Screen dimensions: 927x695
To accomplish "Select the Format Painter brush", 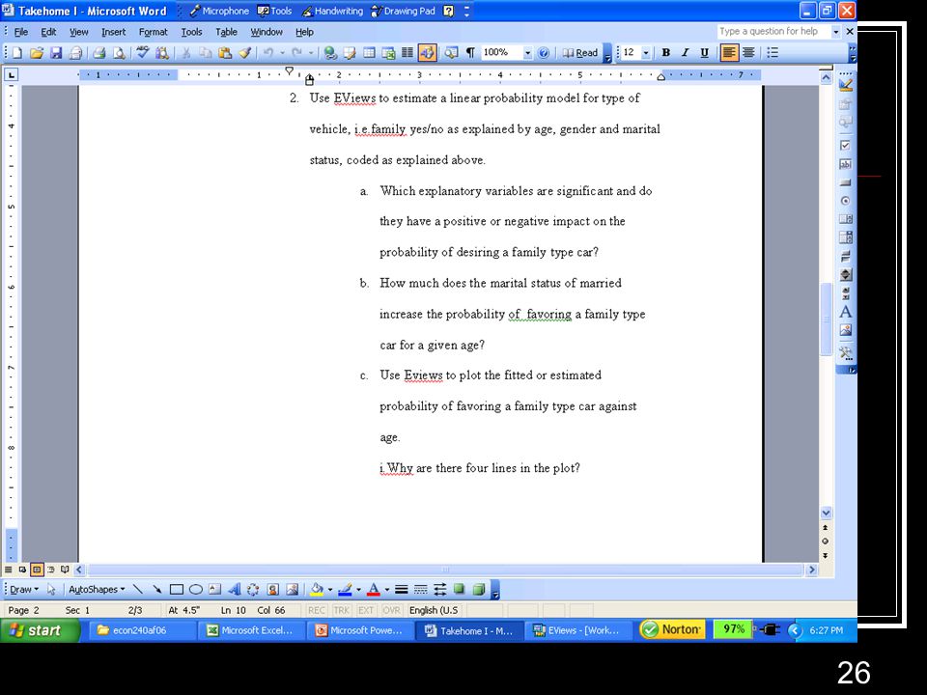I will click(x=244, y=52).
